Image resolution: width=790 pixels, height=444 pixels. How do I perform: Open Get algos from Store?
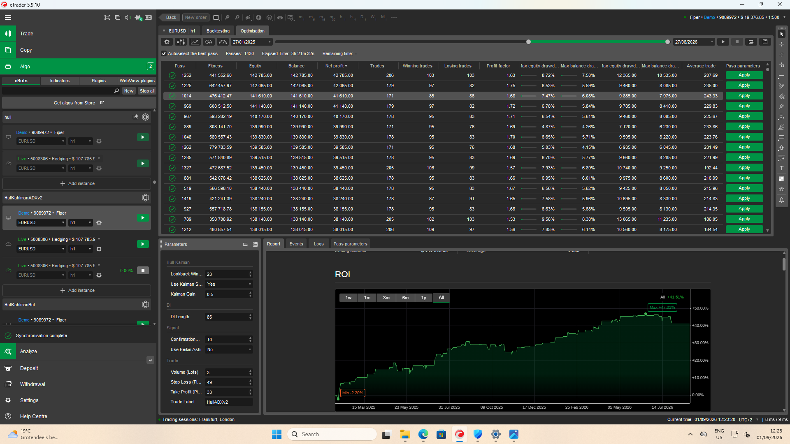[x=78, y=103]
